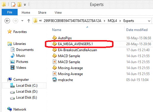This screenshot has height=112, width=153.
Task: Open the address bar history dropdown
Action: pos(149,21)
